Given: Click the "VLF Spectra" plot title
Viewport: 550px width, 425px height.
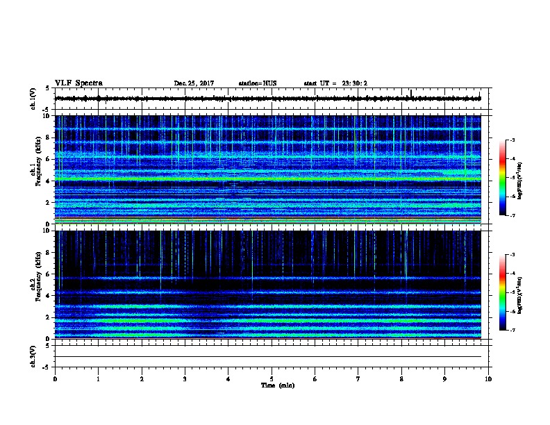Looking at the screenshot, I should tap(78, 83).
